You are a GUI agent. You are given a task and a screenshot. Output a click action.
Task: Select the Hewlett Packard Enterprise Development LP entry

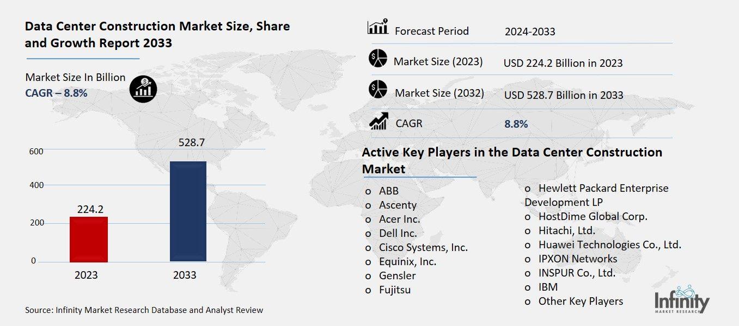pyautogui.click(x=596, y=195)
